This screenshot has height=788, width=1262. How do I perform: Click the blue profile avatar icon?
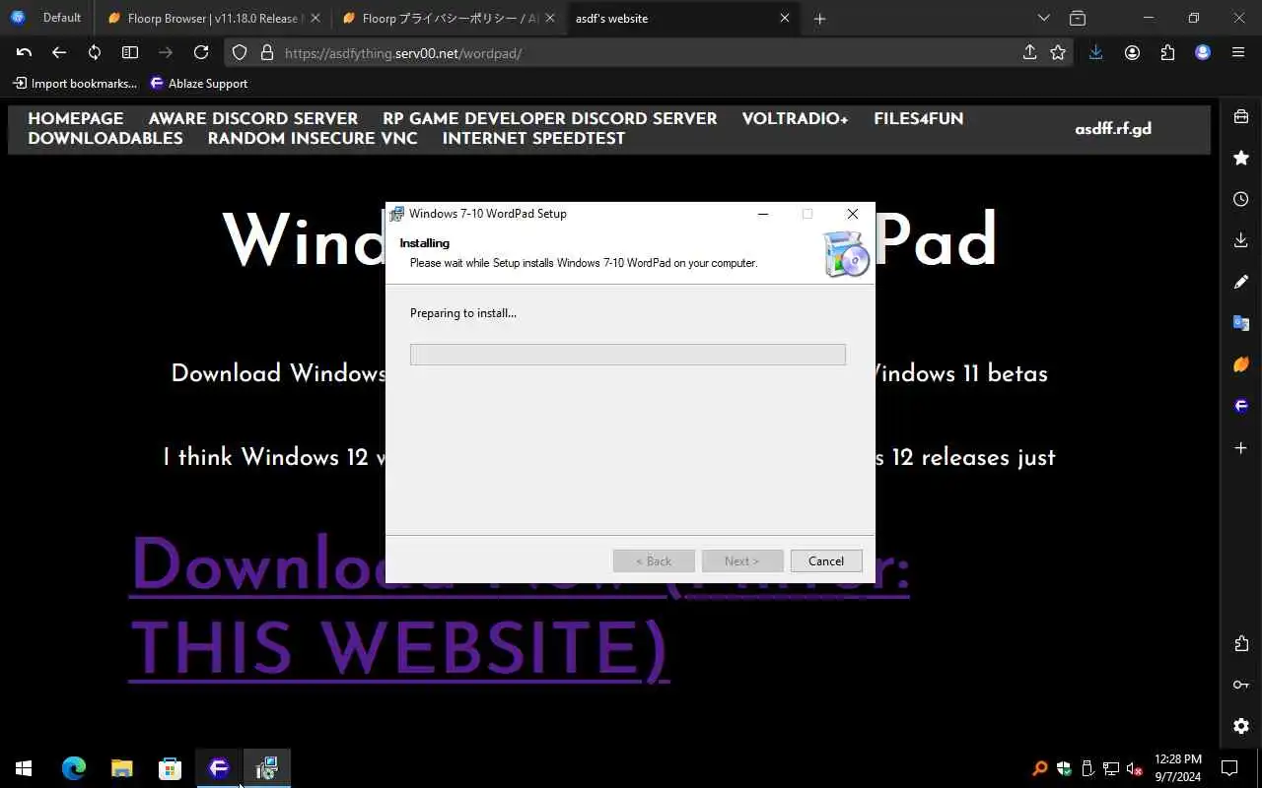click(x=1203, y=53)
